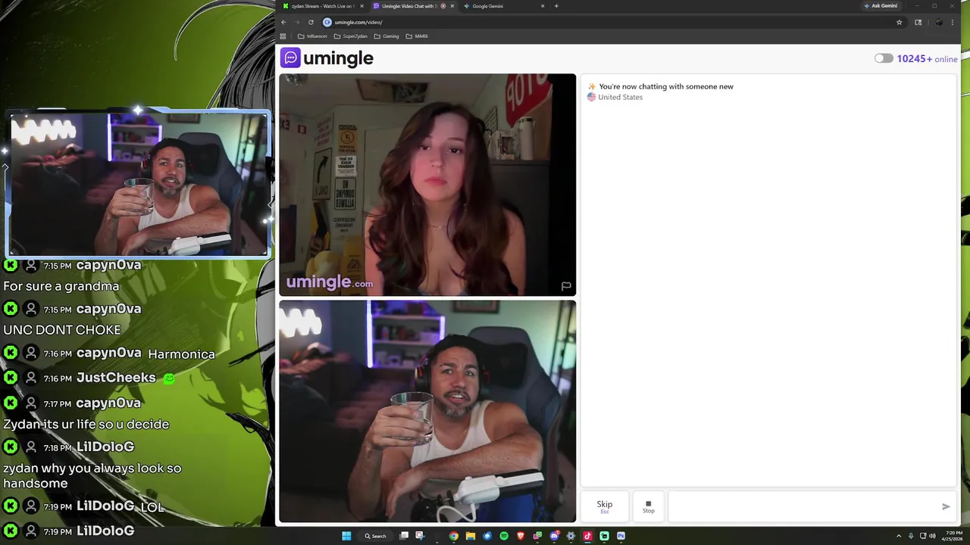The image size is (970, 545).
Task: Click chat message 'Harmonica'
Action: coord(182,354)
